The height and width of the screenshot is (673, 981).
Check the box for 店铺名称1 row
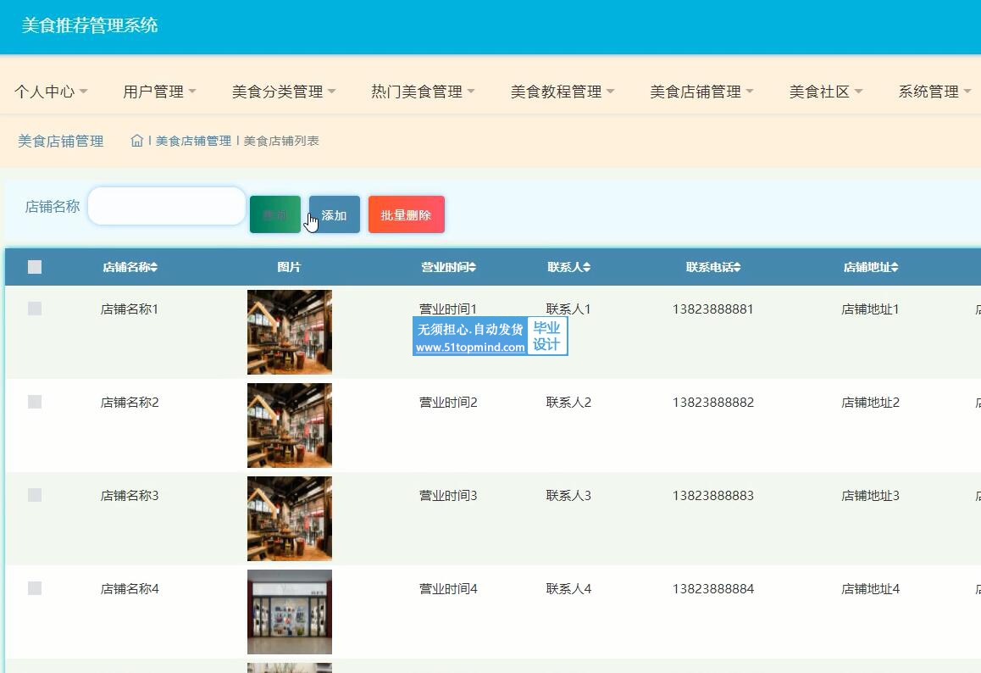click(x=35, y=309)
